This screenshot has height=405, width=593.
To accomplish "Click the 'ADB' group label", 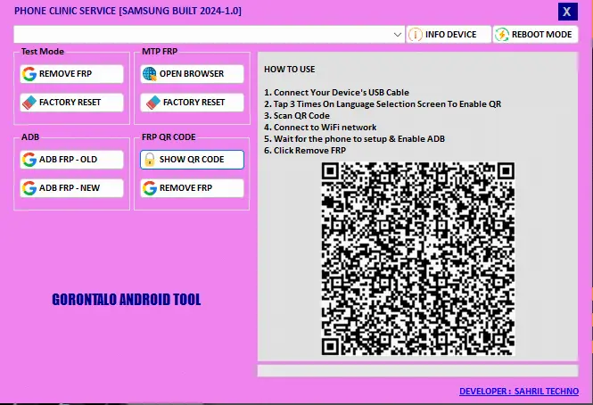I will 30,137.
